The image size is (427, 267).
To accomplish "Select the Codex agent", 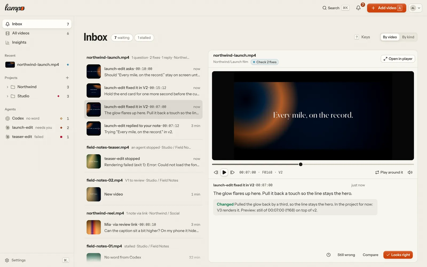I will [37, 118].
